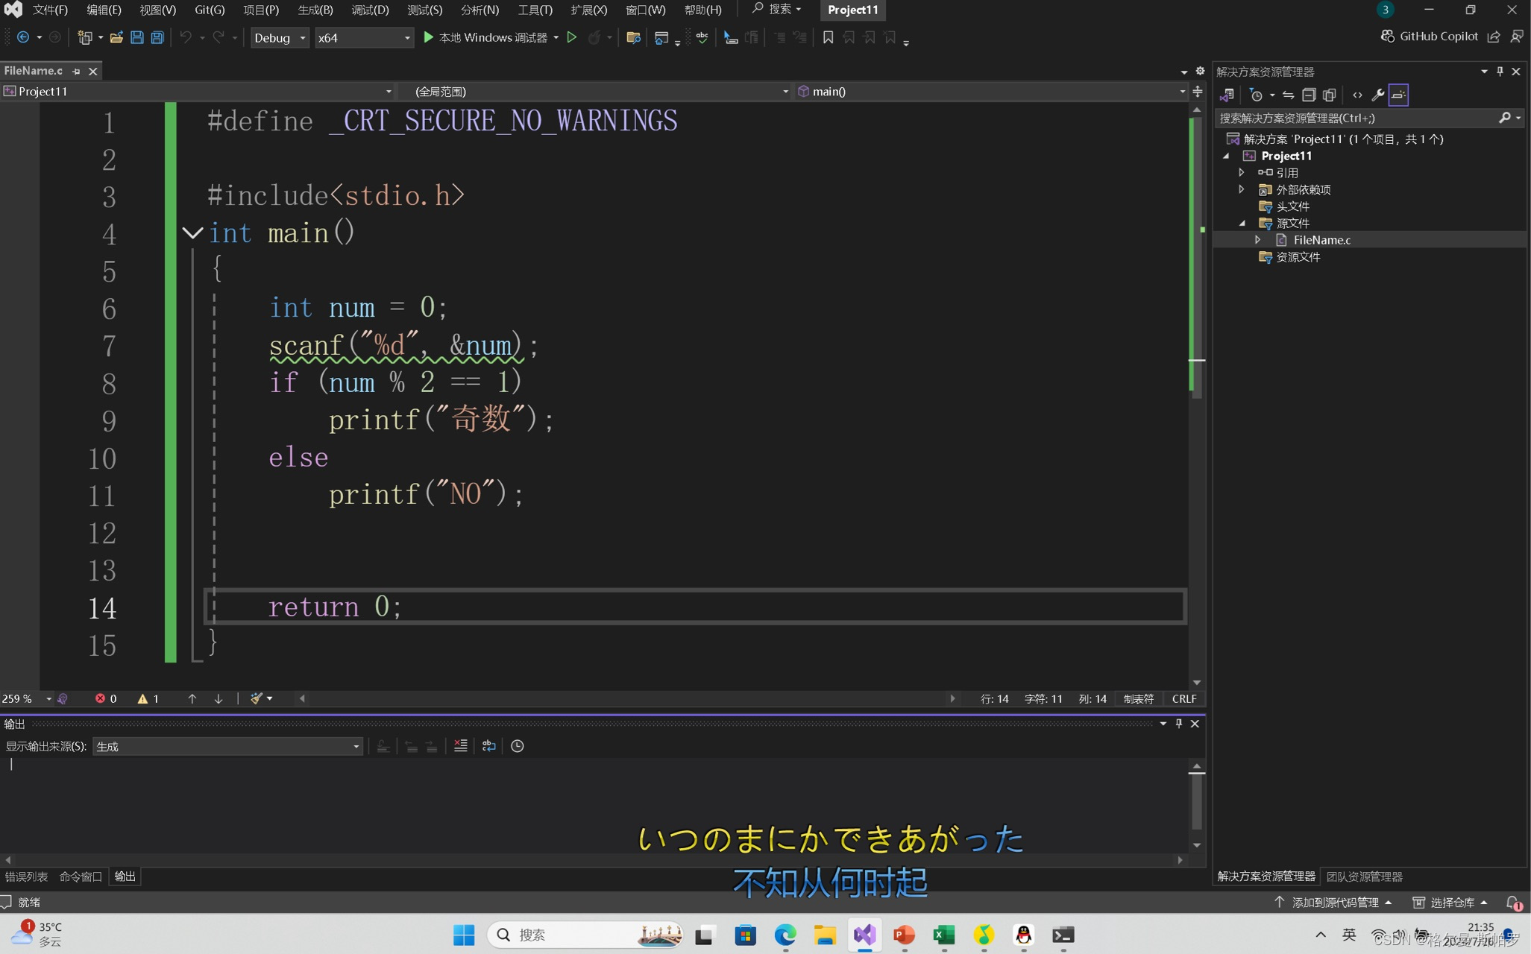The width and height of the screenshot is (1531, 954).
Task: Toggle output timestamps clock icon
Action: [x=518, y=746]
